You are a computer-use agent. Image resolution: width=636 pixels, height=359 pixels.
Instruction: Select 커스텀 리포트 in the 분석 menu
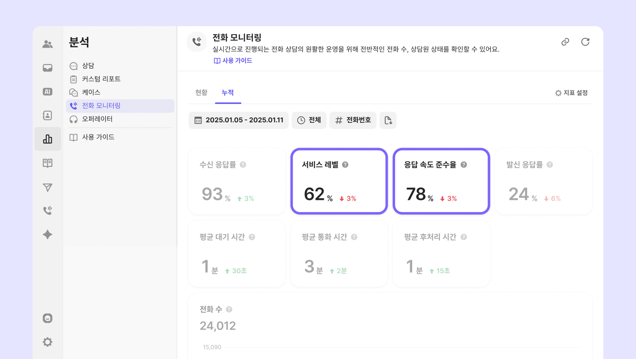101,79
